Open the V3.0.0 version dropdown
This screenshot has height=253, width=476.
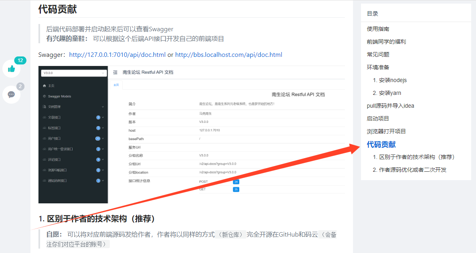pos(74,73)
